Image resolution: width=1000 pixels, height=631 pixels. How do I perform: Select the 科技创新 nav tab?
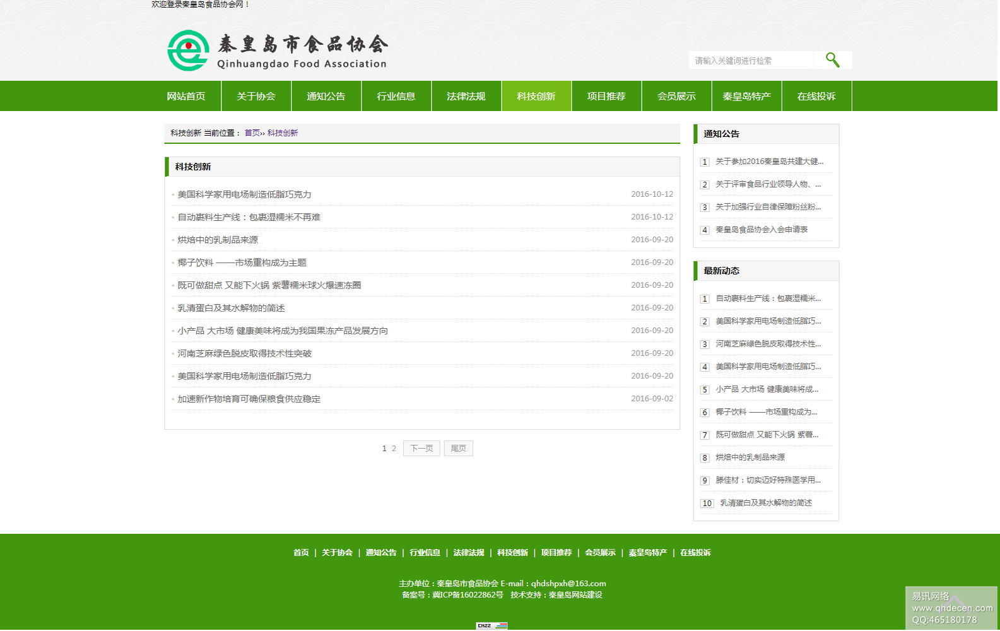click(536, 96)
